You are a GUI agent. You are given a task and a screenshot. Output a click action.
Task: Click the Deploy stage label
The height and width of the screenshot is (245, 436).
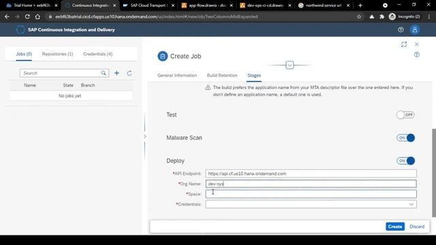pyautogui.click(x=175, y=161)
